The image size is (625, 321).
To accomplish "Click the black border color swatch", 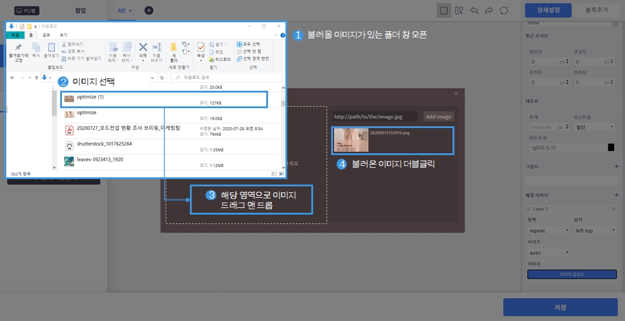I will coord(611,147).
